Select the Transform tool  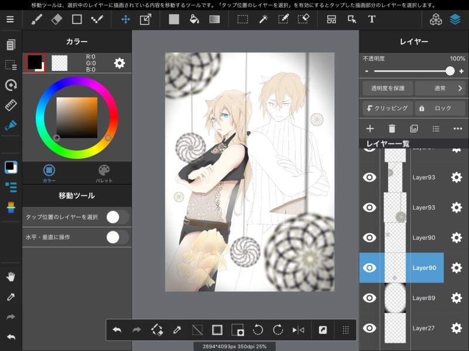(145, 20)
